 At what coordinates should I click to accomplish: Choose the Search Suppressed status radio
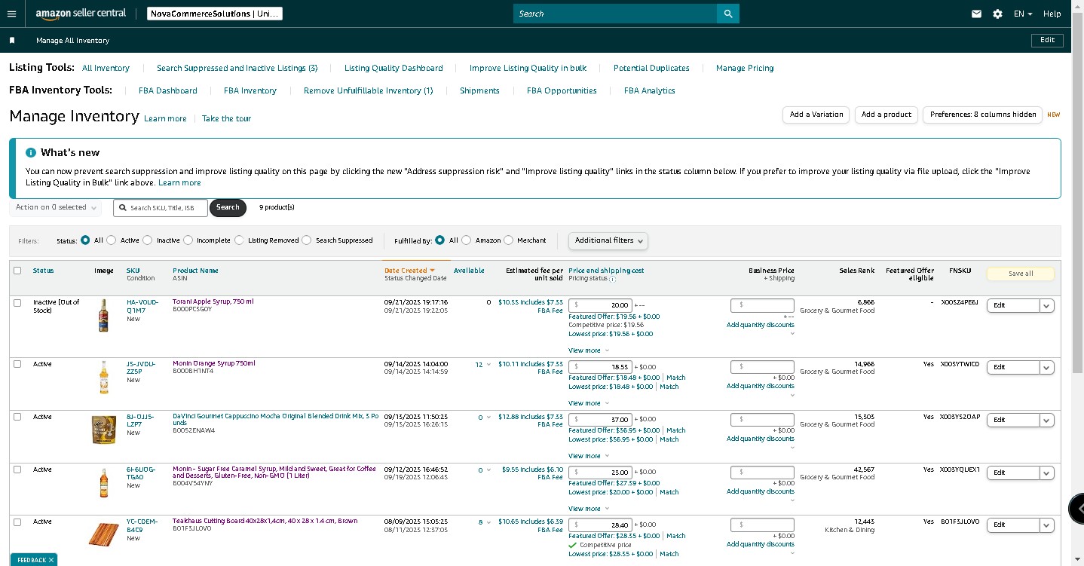point(307,240)
